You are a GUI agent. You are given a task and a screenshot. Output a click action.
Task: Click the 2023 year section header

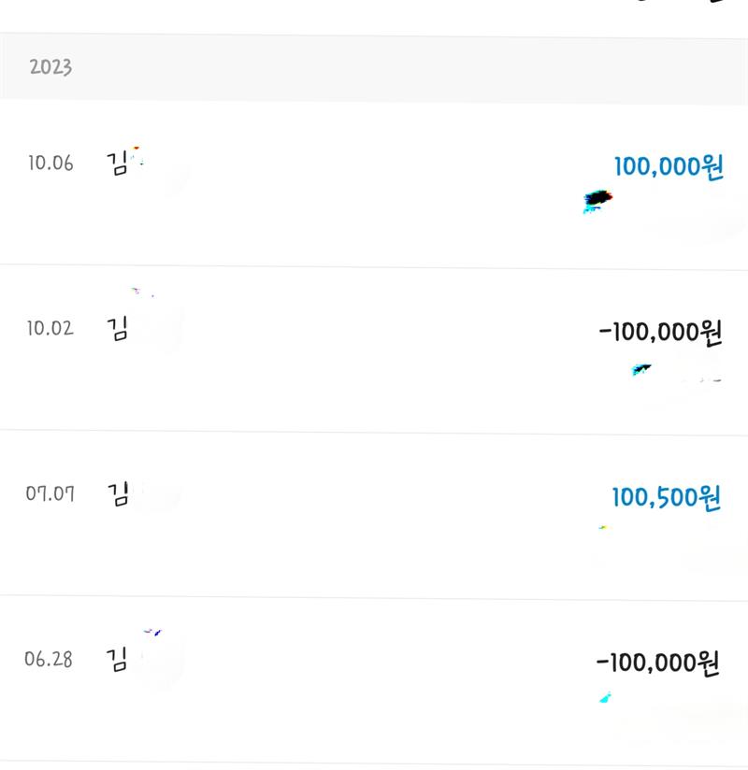coord(50,67)
